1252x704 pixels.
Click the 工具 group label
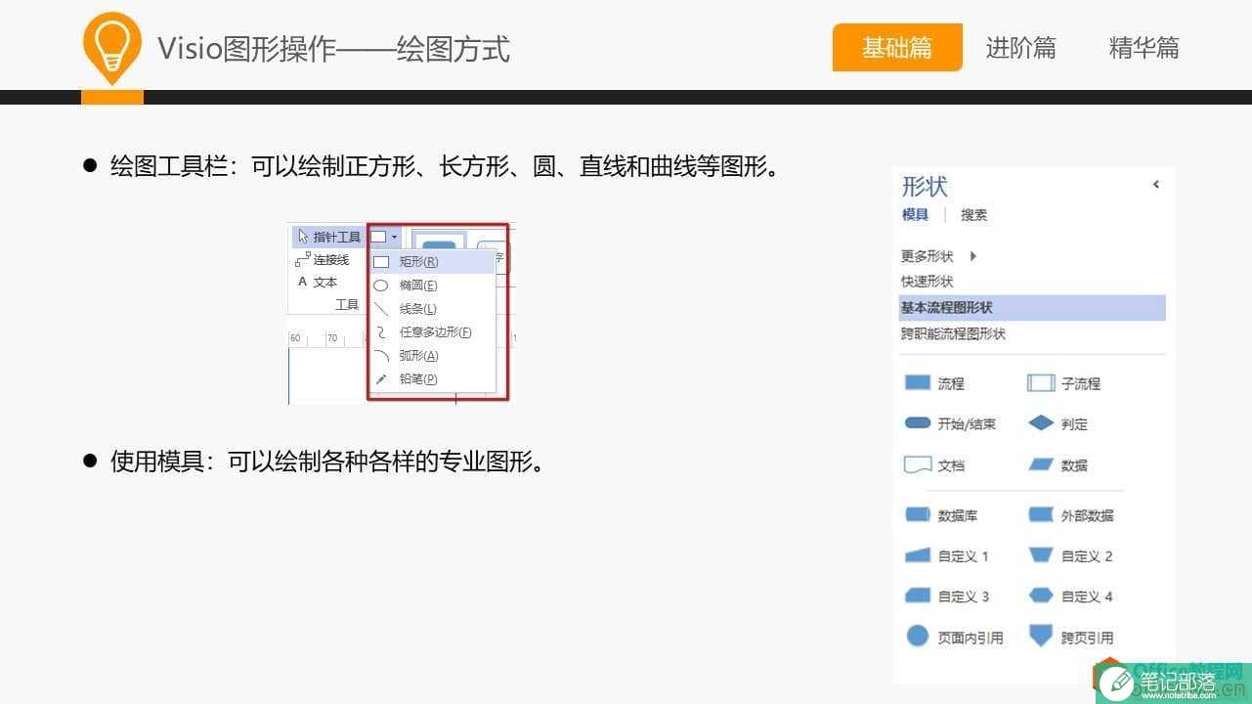(347, 305)
